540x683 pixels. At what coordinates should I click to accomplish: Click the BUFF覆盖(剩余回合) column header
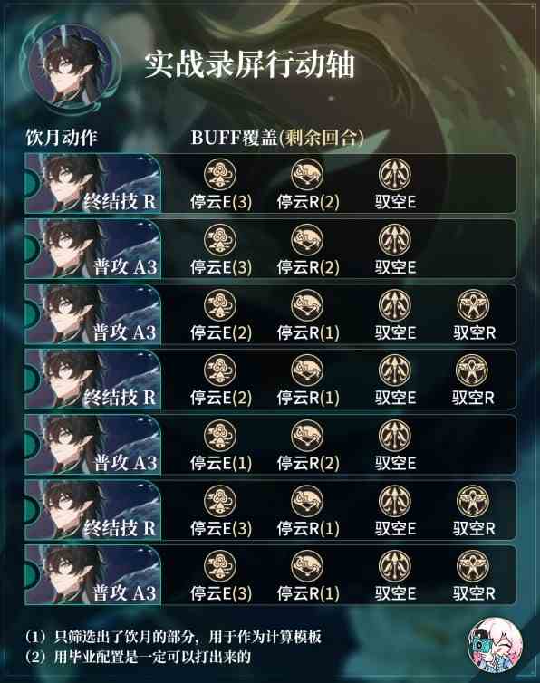coord(277,138)
